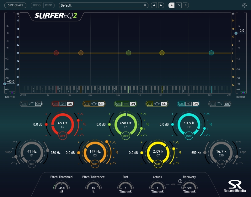Screen dimensions: 251x197
Task: Enable GTE on the orange band
Action: 87,104
